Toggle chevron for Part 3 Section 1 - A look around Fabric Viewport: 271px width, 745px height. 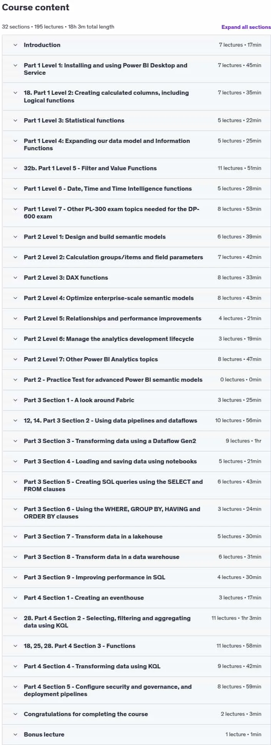pos(15,400)
